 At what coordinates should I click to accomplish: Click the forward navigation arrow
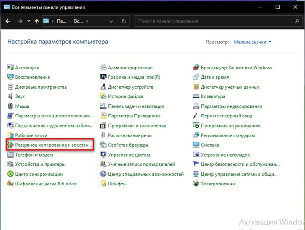click(x=20, y=21)
